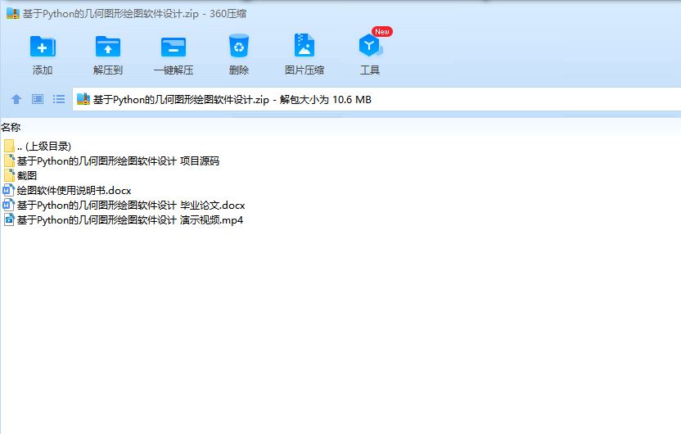The image size is (681, 434).
Task: Click the 添加 (Add) toolbar icon
Action: (43, 47)
